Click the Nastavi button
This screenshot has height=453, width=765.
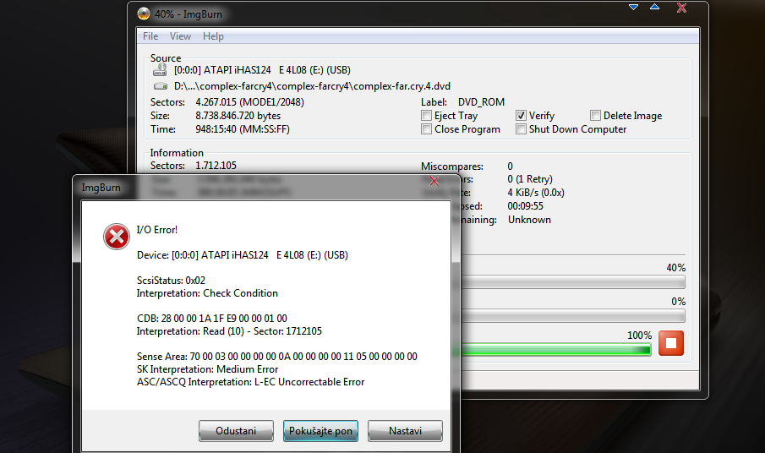click(x=405, y=431)
